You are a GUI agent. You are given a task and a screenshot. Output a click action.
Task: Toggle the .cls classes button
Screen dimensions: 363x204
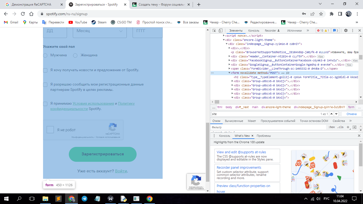[340, 127]
